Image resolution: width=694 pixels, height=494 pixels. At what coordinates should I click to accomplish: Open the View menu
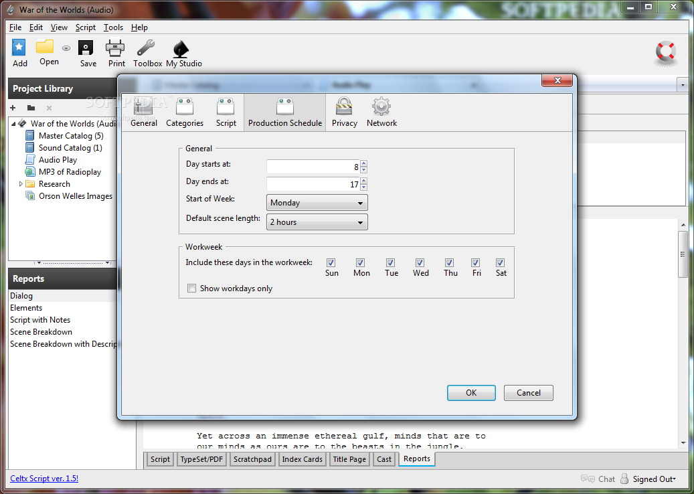(x=59, y=27)
